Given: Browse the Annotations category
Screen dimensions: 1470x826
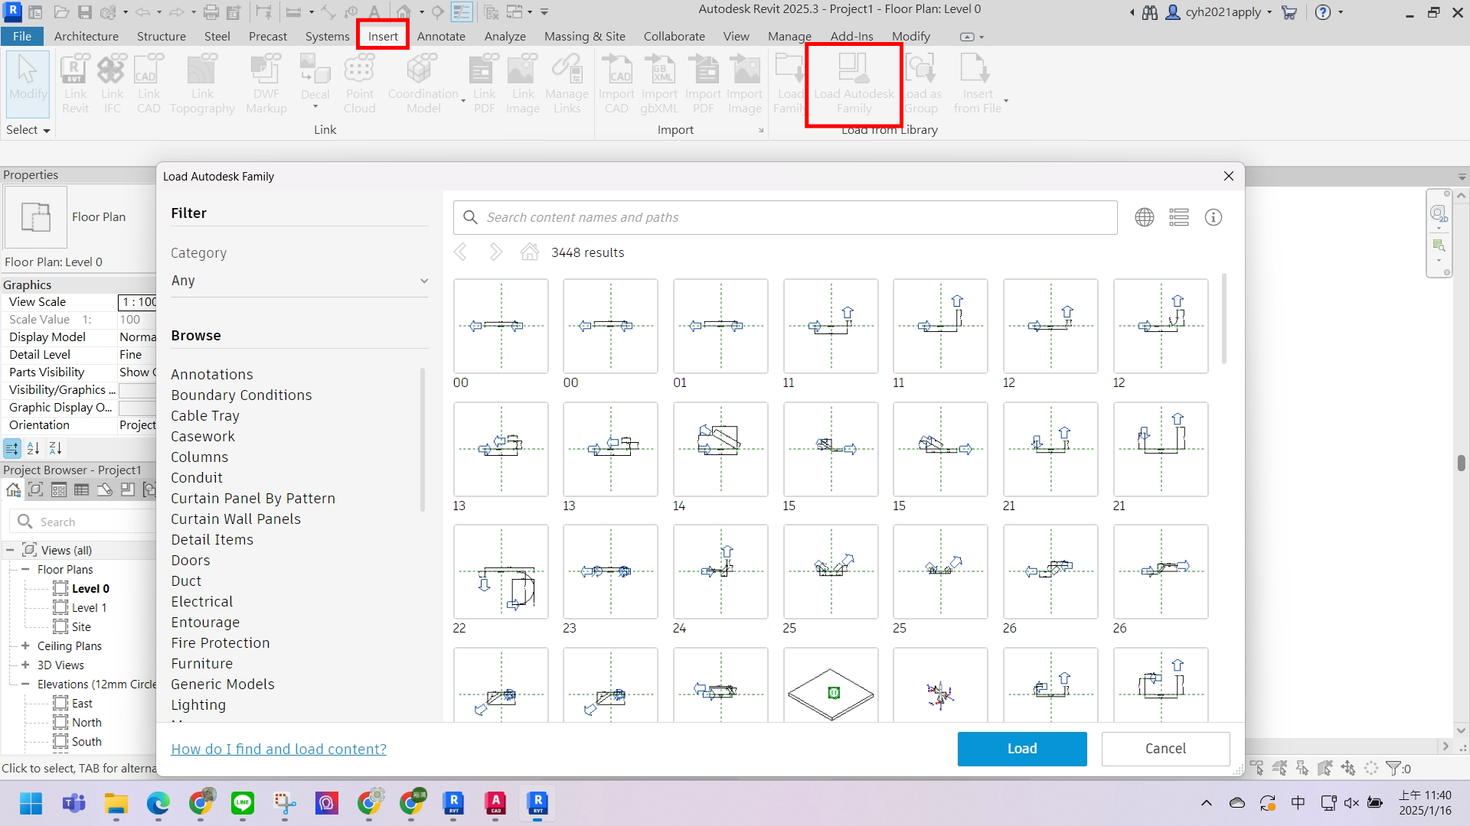Looking at the screenshot, I should (x=212, y=374).
